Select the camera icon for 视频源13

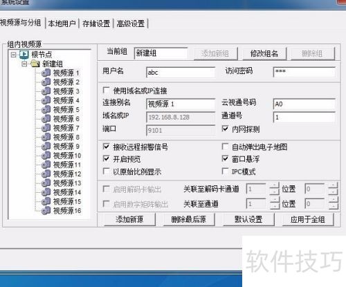46,183
